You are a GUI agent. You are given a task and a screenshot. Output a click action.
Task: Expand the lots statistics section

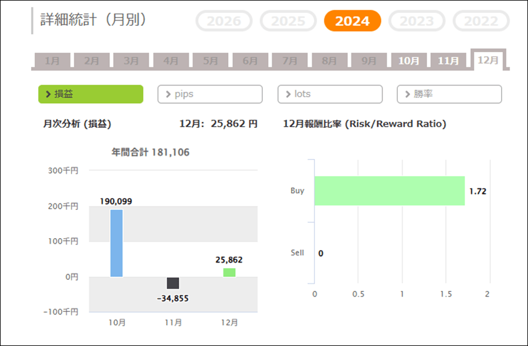330,94
